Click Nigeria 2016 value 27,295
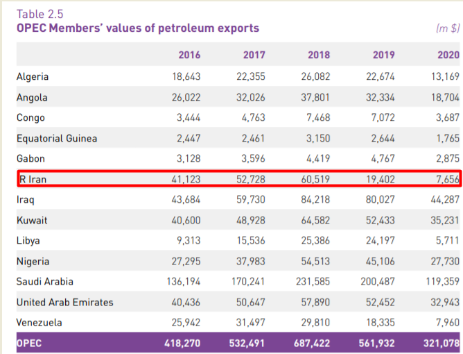The width and height of the screenshot is (463, 354). click(186, 261)
